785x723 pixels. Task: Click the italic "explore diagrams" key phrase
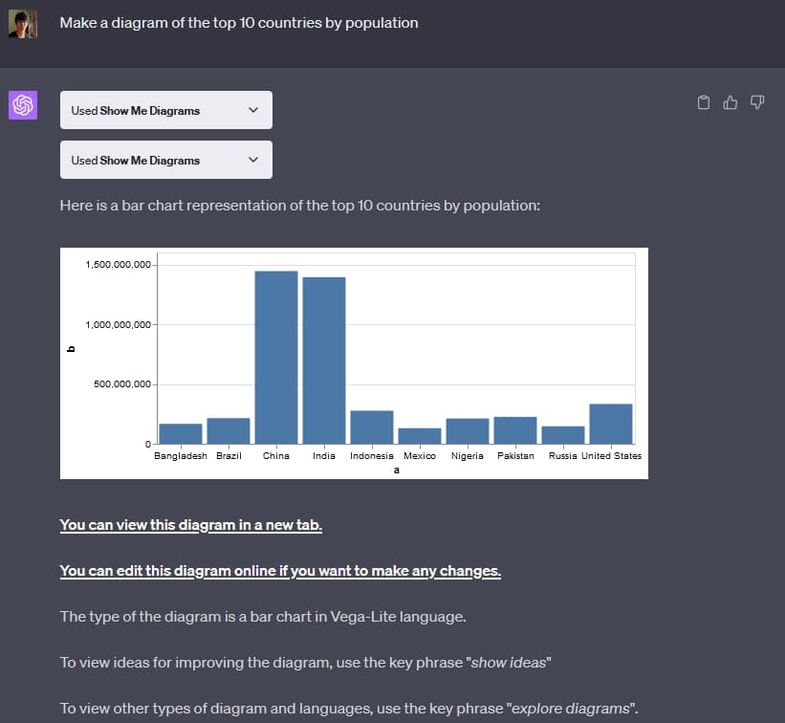coord(574,709)
